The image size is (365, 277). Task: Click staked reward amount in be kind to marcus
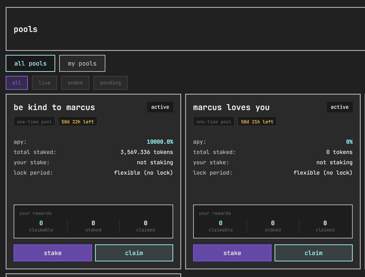(x=93, y=223)
